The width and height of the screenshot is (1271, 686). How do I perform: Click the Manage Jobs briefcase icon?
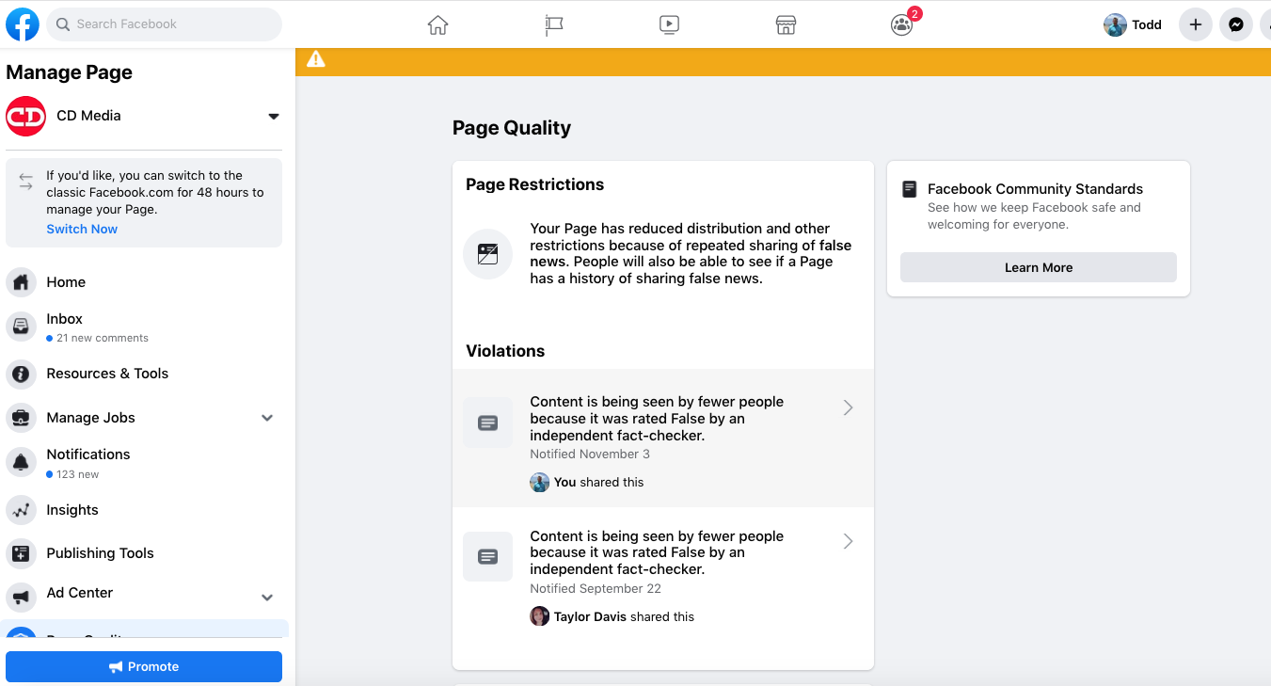[x=21, y=418]
